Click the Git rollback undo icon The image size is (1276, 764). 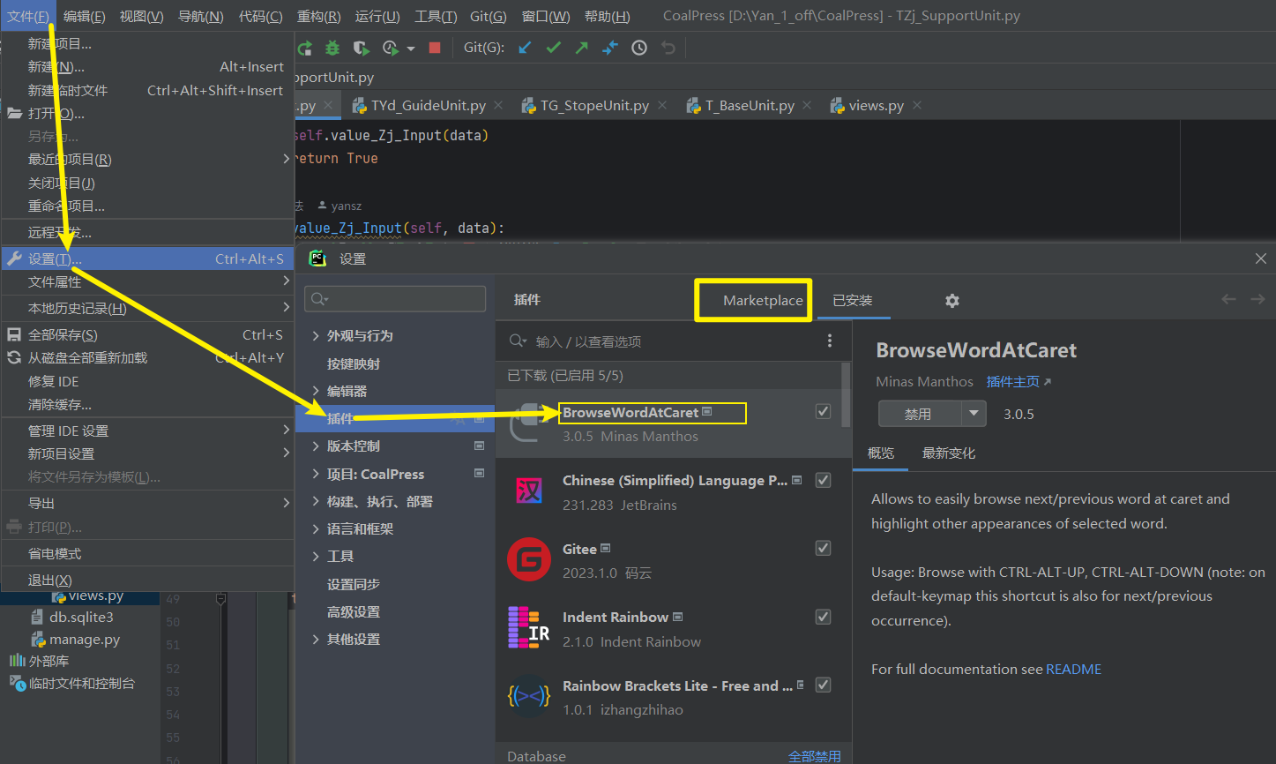click(668, 48)
